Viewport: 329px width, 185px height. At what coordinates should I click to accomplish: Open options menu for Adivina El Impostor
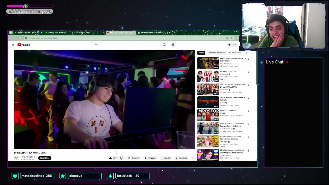coord(248,111)
